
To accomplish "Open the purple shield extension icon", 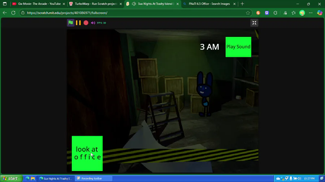I will (x=267, y=13).
